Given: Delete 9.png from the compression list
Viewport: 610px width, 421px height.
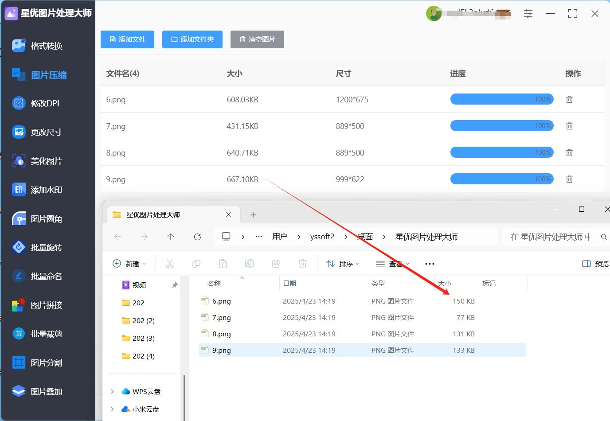Looking at the screenshot, I should [x=569, y=179].
